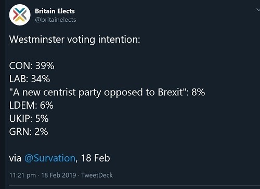Click the yellow arrow in Britain Elects logo
260x189 pixels.
tap(20, 19)
